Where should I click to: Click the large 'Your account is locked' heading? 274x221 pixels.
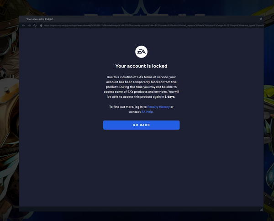click(141, 66)
